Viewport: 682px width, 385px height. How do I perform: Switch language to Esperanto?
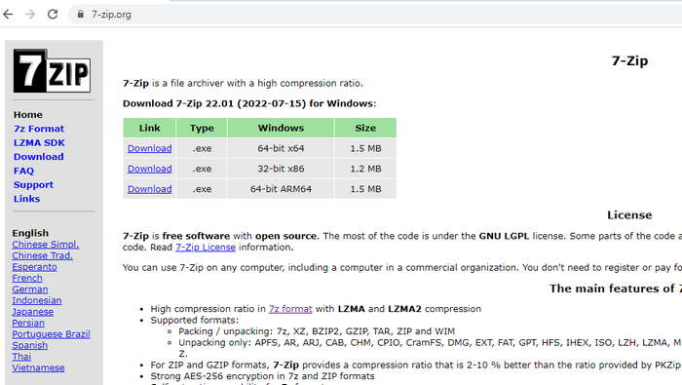tap(34, 267)
